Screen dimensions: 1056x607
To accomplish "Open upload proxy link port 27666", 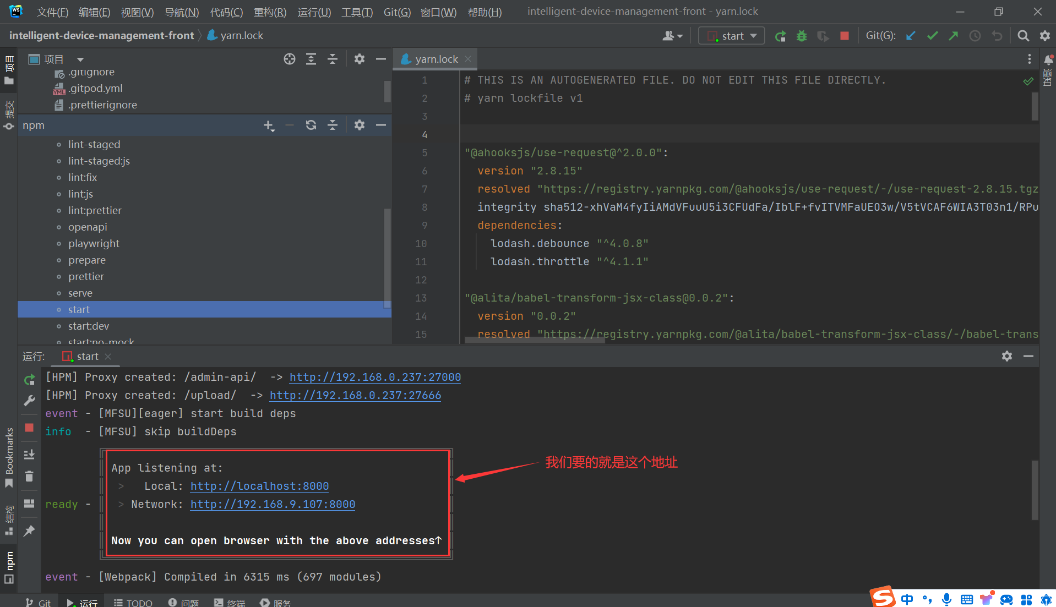I will click(355, 395).
